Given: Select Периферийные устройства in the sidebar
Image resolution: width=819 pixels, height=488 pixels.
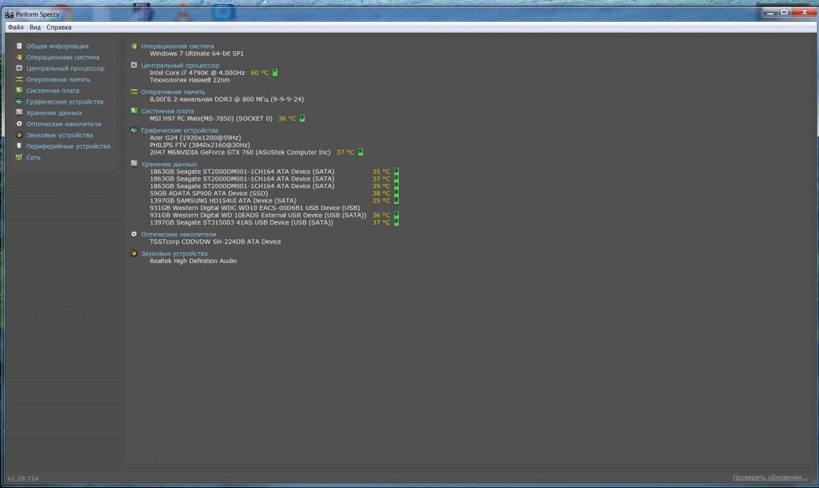Looking at the screenshot, I should (x=68, y=147).
